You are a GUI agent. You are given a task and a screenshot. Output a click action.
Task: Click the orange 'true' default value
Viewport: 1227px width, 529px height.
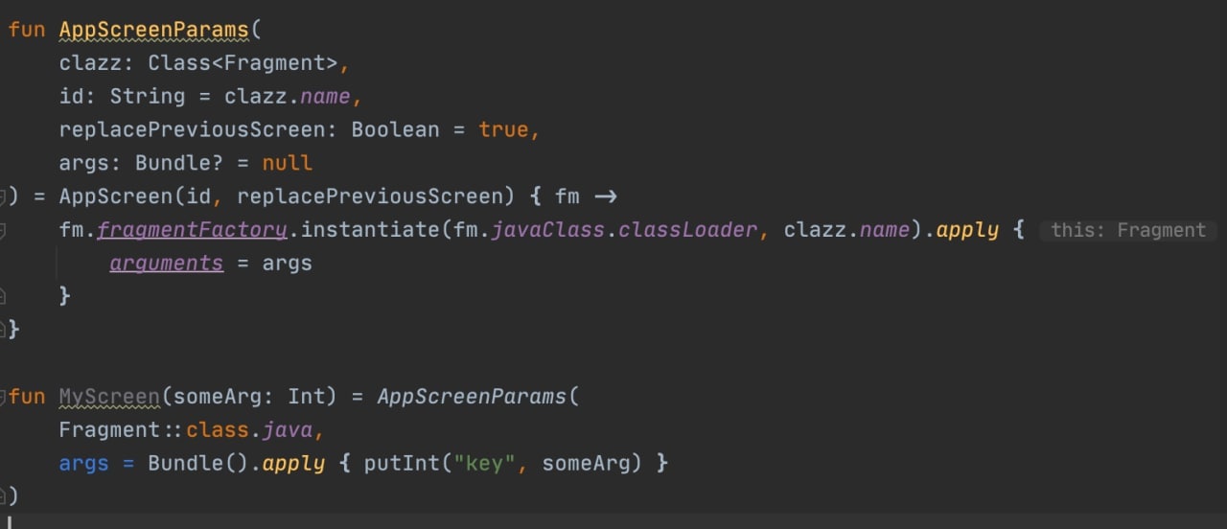coord(503,129)
